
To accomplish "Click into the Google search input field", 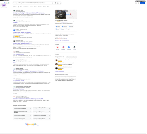I will pos(32,3).
